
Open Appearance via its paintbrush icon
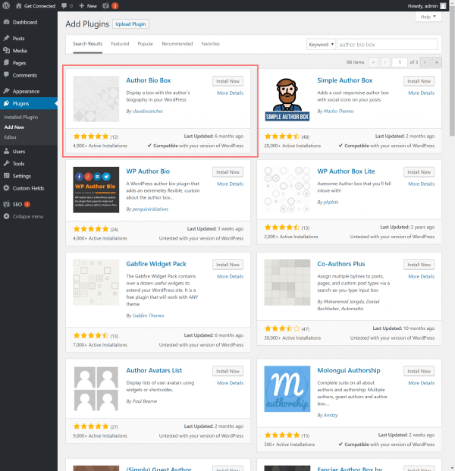click(6, 91)
